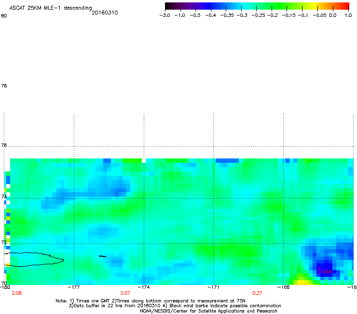Click latitude label 74 on left axis
The height and width of the screenshot is (314, 357).
[x=4, y=197]
